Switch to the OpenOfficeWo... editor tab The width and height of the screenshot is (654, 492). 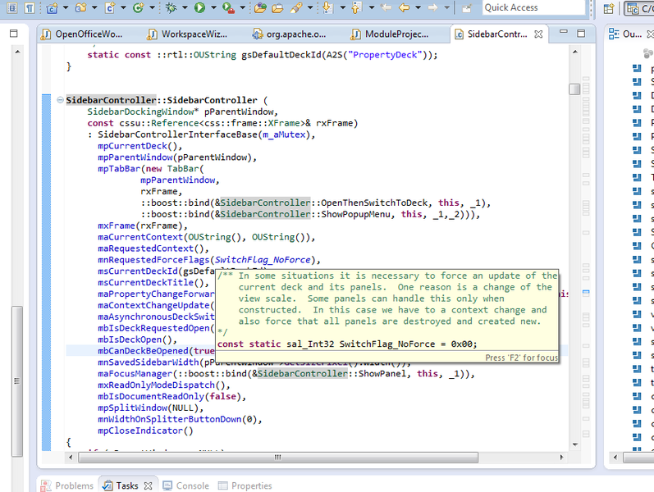point(82,34)
